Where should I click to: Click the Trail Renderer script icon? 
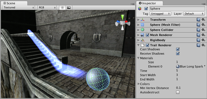pyautogui.click(x=142, y=45)
